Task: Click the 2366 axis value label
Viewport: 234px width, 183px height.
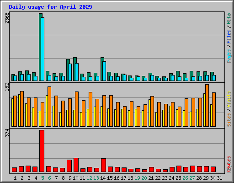Action: point(7,18)
